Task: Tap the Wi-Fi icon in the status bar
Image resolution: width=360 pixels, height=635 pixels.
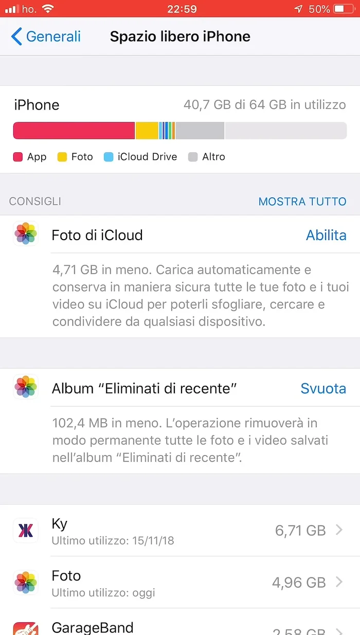Action: [48, 8]
